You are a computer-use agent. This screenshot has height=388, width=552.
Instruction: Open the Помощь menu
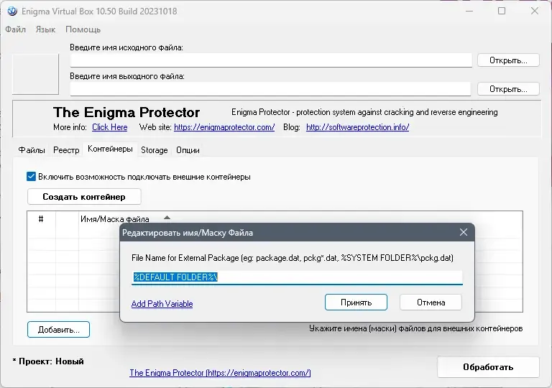coord(83,29)
